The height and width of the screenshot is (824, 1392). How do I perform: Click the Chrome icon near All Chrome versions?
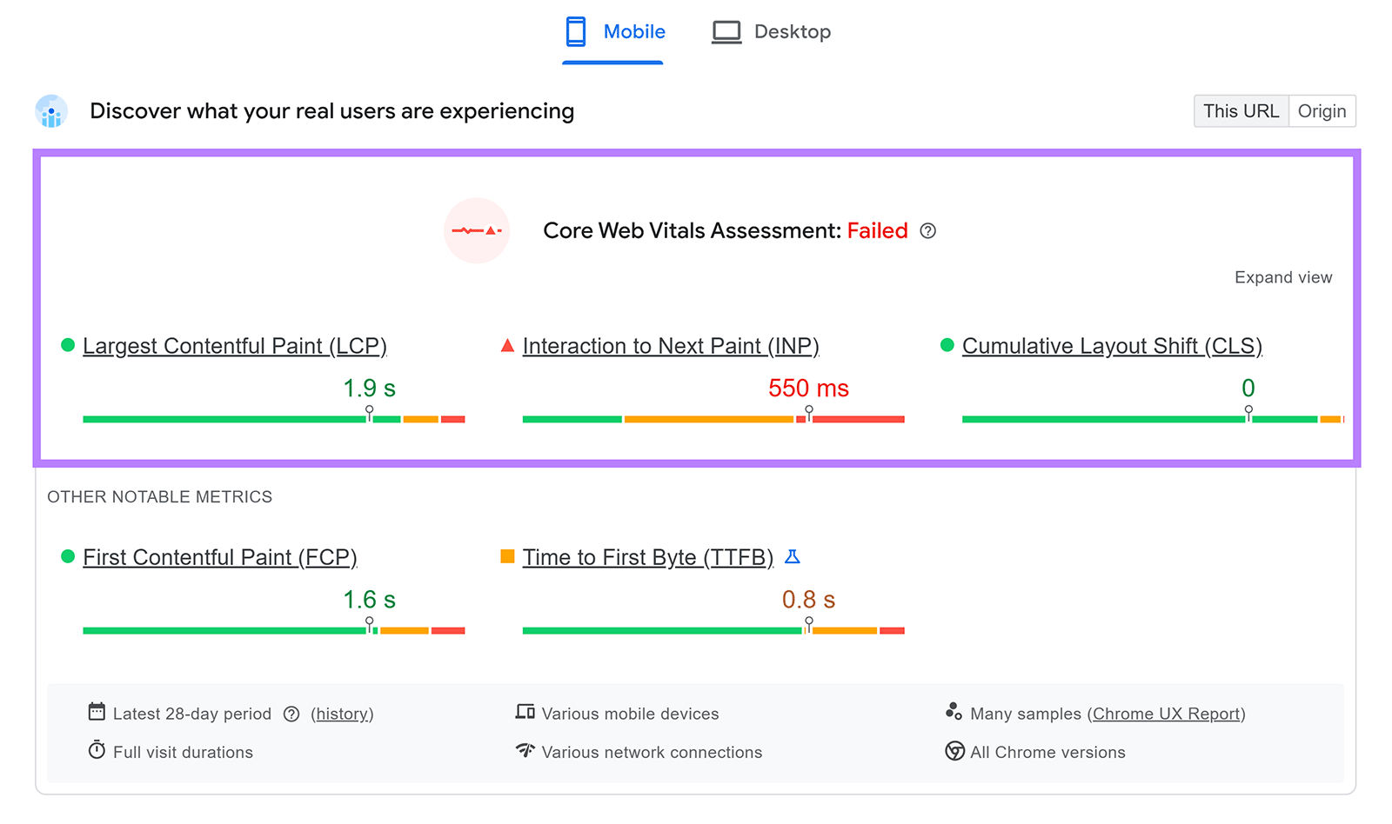[x=954, y=751]
